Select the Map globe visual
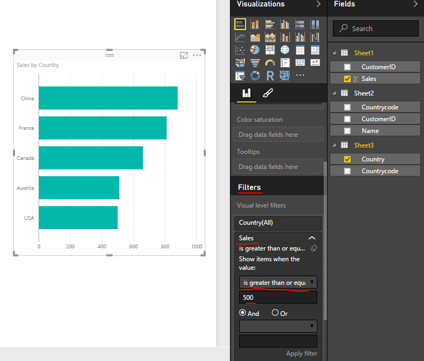Viewport: 424px width, 361px height. pos(285,50)
